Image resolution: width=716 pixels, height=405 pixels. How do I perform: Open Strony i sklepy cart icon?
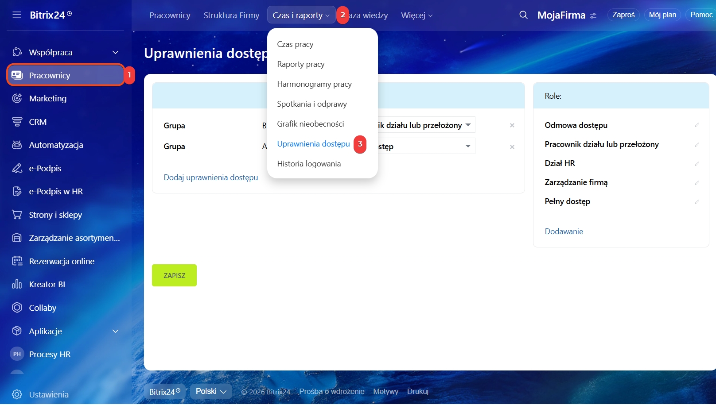17,215
